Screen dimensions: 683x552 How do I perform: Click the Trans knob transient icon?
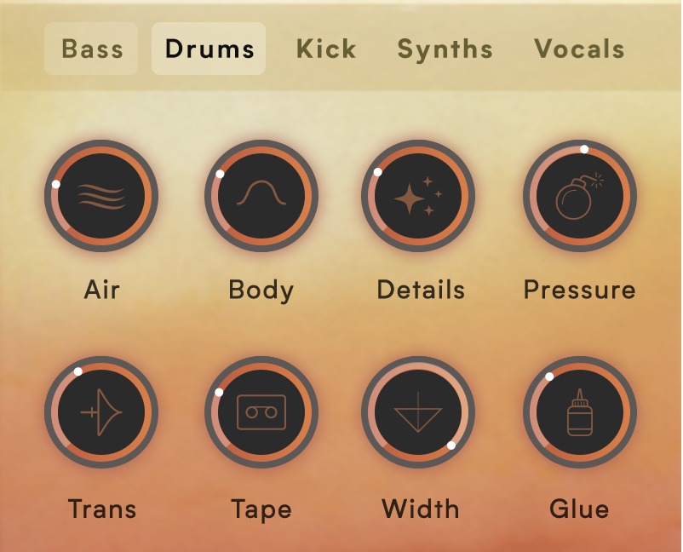coord(101,412)
